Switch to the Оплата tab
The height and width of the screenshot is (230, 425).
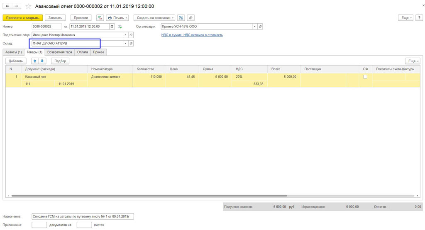click(83, 52)
